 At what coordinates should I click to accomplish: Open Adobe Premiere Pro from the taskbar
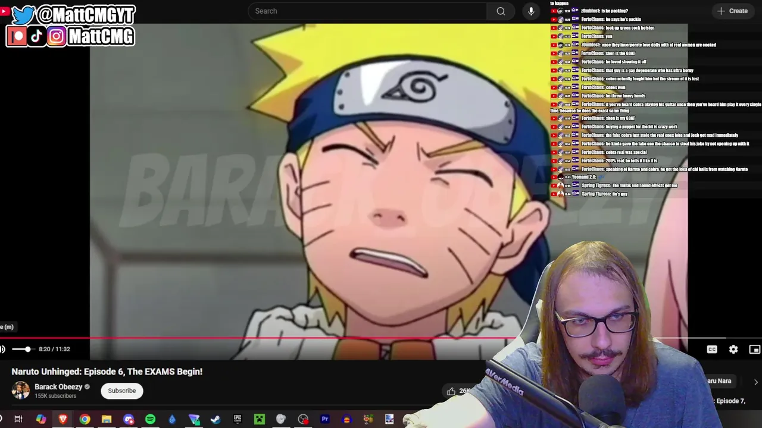tap(325, 419)
